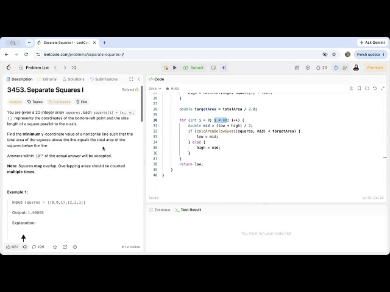This screenshot has height=292, width=390.
Task: Click the format code icon
Action: (352, 88)
